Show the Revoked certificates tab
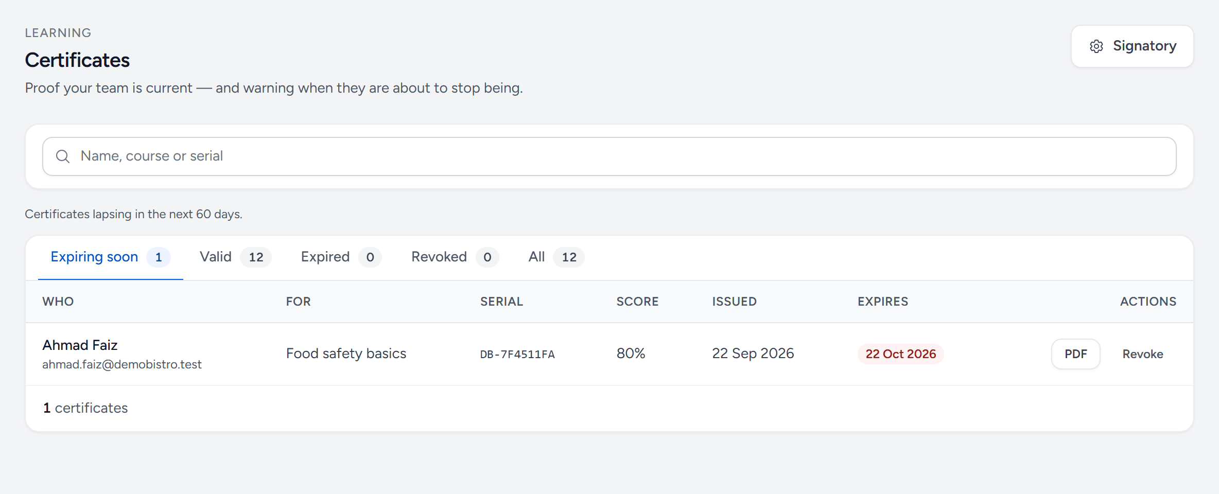Screen dimensions: 1219x494 pyautogui.click(x=455, y=257)
